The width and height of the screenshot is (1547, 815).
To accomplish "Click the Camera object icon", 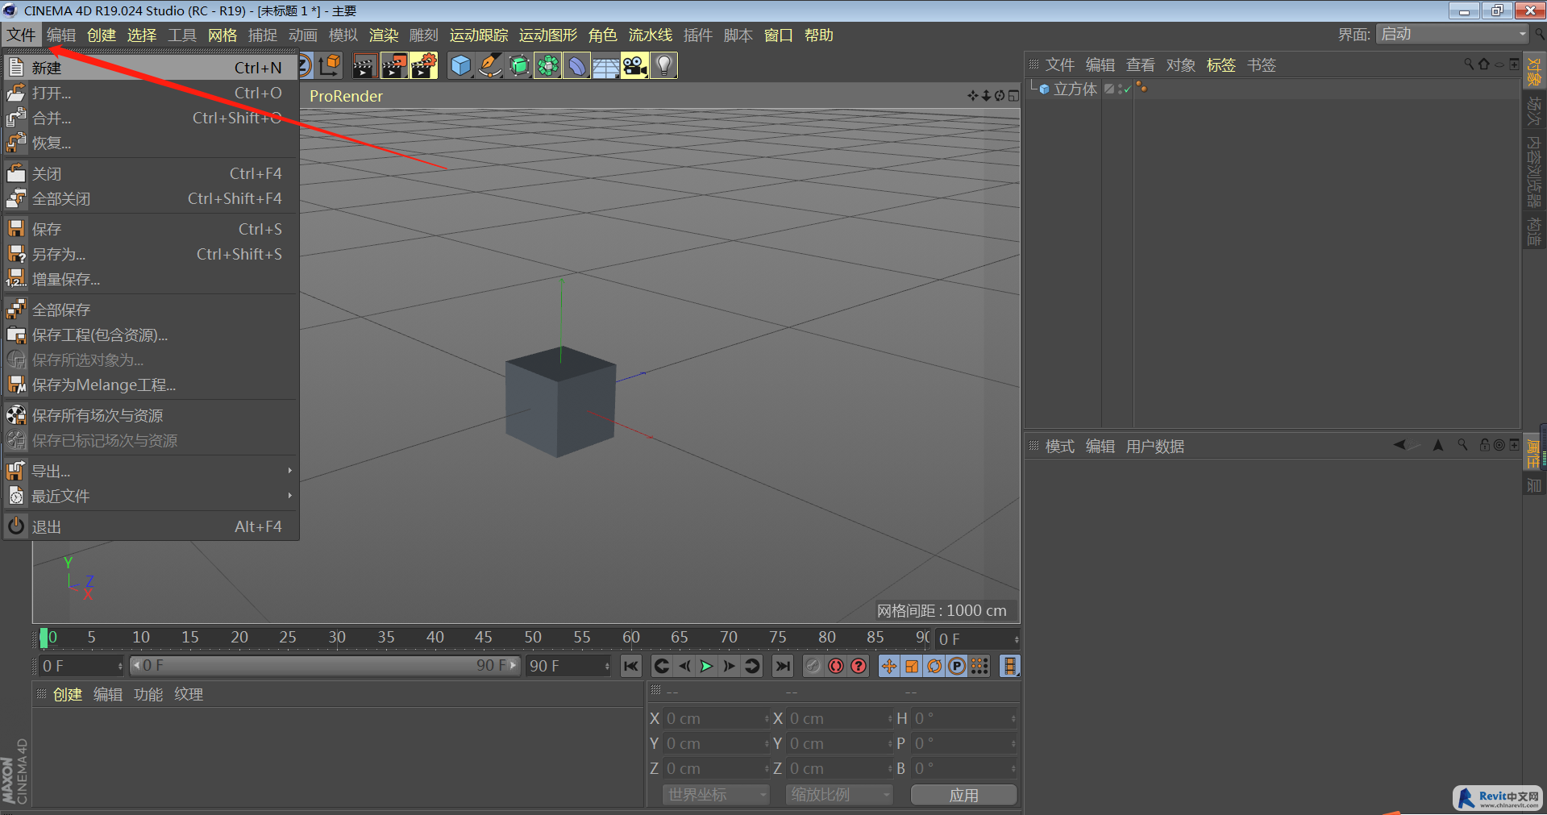I will tap(635, 66).
